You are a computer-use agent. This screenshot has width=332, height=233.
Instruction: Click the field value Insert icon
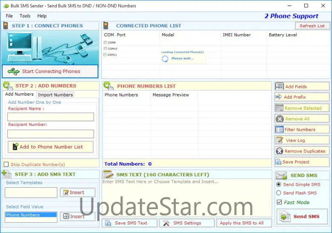tap(66, 216)
